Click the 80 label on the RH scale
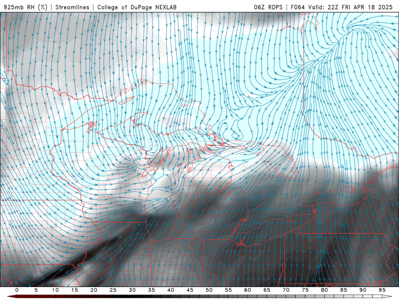This screenshot has height=299, width=399. click(325, 290)
